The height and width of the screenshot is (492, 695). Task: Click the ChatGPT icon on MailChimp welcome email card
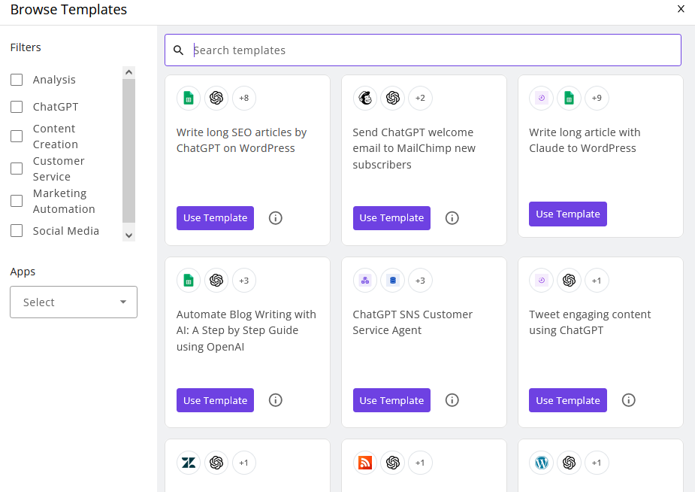pos(393,98)
